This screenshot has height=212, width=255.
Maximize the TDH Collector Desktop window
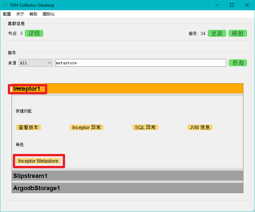232,5
